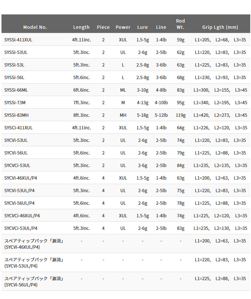Click the Model No. column header
The width and height of the screenshot is (251, 299).
tap(35, 27)
